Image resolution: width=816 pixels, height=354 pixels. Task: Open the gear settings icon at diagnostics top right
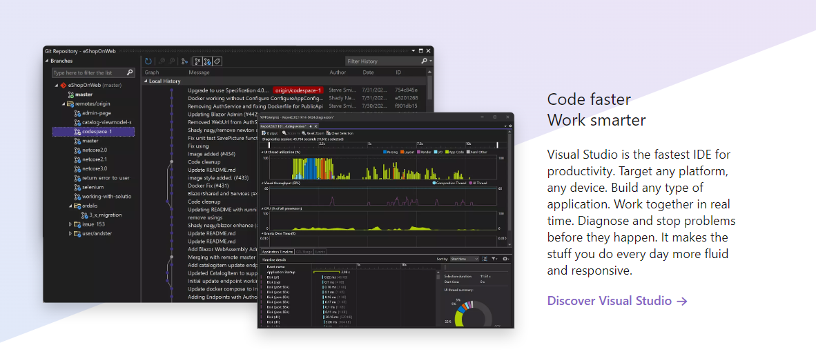point(510,126)
